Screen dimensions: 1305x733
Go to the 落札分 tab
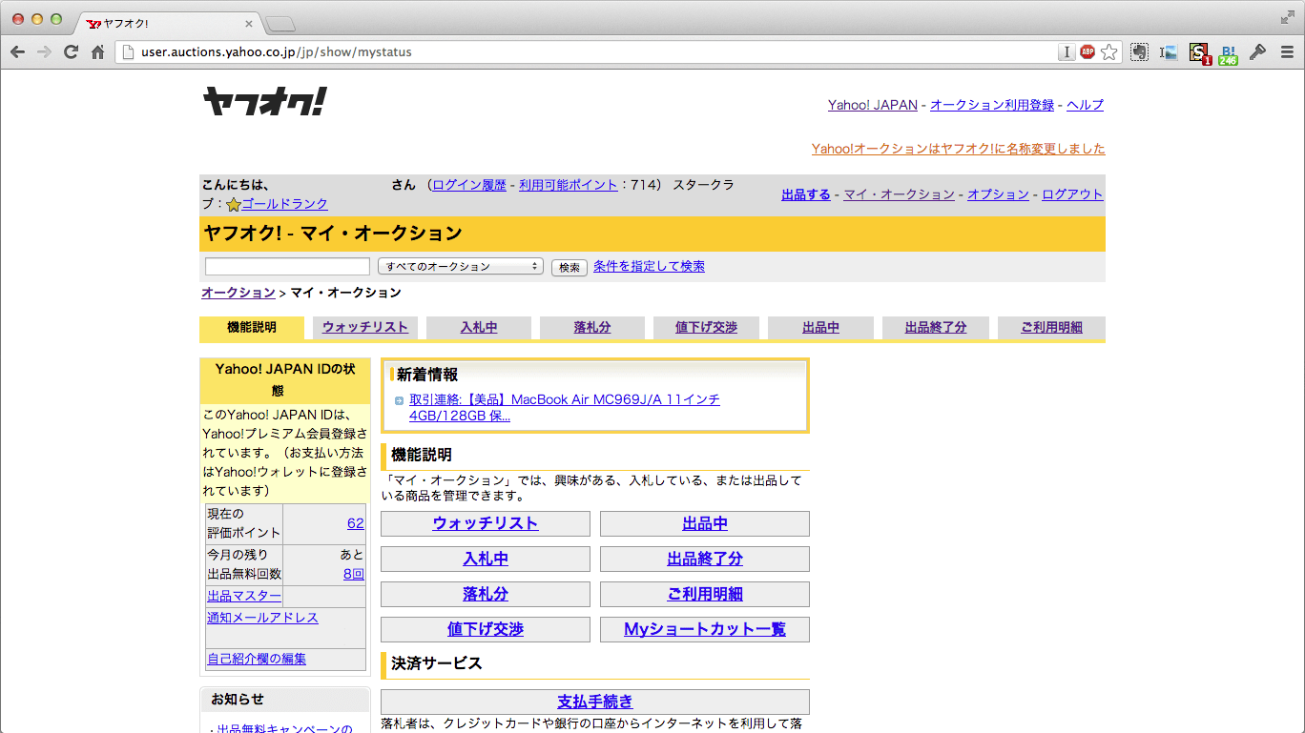(x=592, y=328)
